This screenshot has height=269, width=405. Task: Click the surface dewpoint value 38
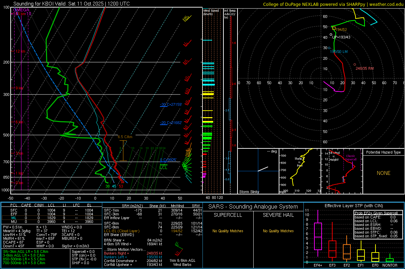[107, 186]
